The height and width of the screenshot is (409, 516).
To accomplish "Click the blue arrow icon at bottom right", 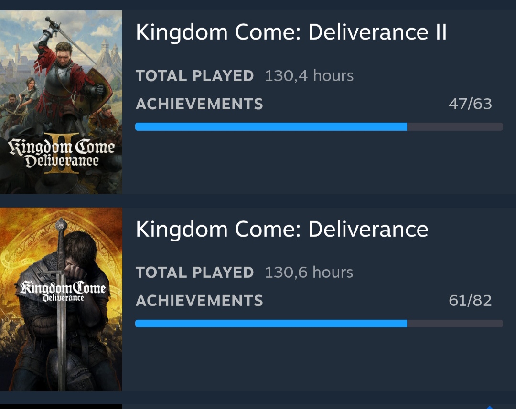I will click(489, 407).
